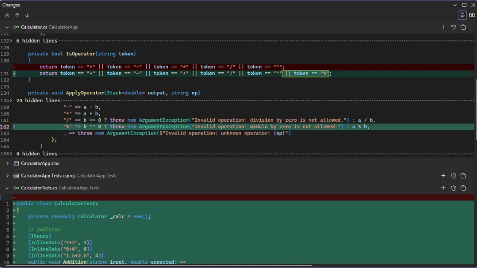This screenshot has height=268, width=477.
Task: Select the CalculatorApp.slnx file name
Action: coord(40,164)
